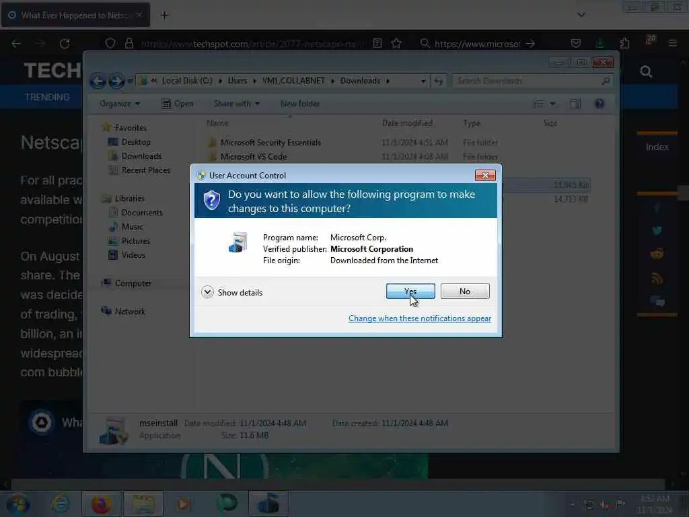Select Libraries in navigation pane
The image size is (689, 517).
point(130,199)
